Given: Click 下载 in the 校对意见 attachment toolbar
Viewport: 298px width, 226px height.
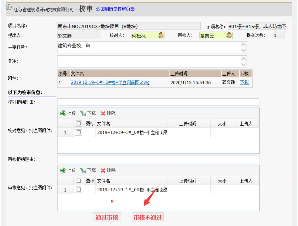Looking at the screenshot, I should (88, 113).
